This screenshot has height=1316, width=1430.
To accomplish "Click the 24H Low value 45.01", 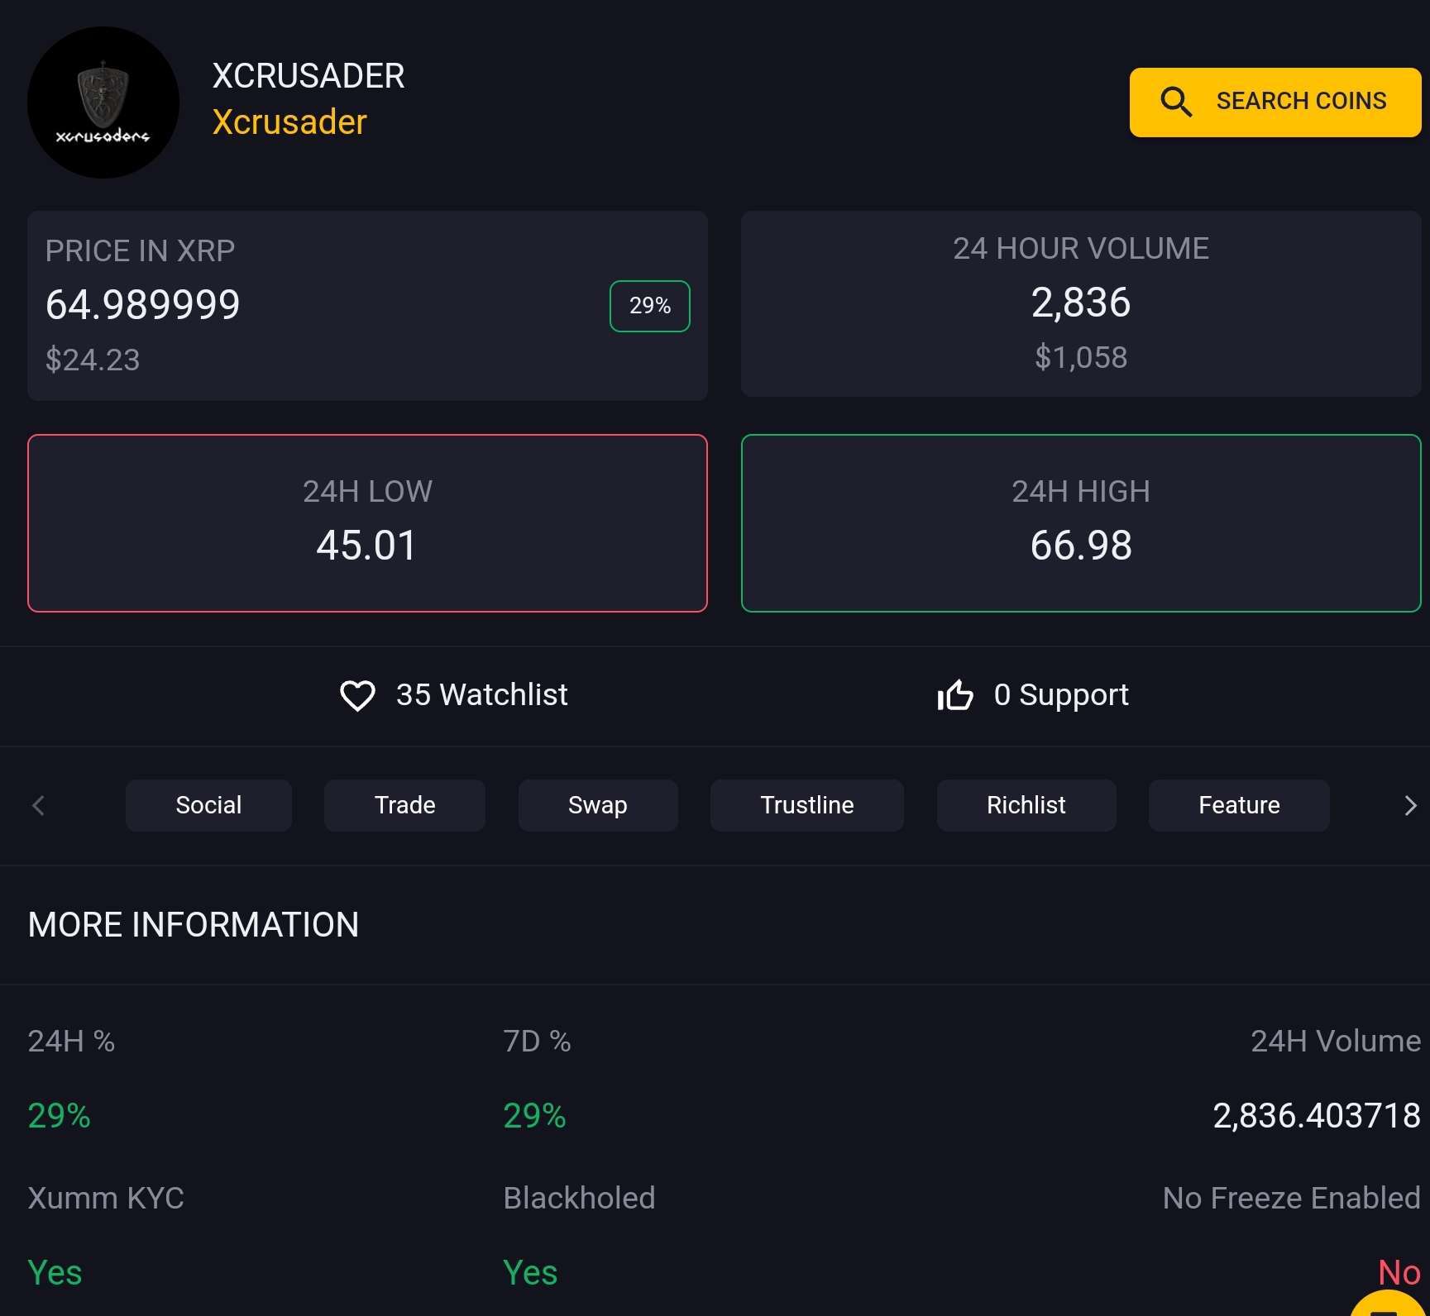I will point(367,546).
